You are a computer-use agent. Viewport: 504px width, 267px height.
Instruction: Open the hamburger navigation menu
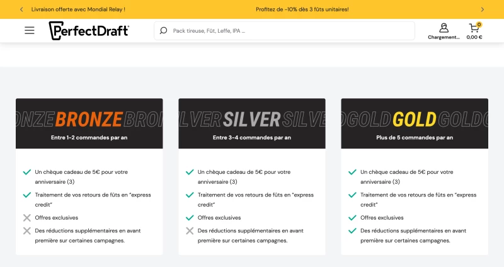pyautogui.click(x=30, y=30)
